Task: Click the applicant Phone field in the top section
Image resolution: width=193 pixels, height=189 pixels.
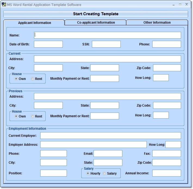Action: [167, 44]
